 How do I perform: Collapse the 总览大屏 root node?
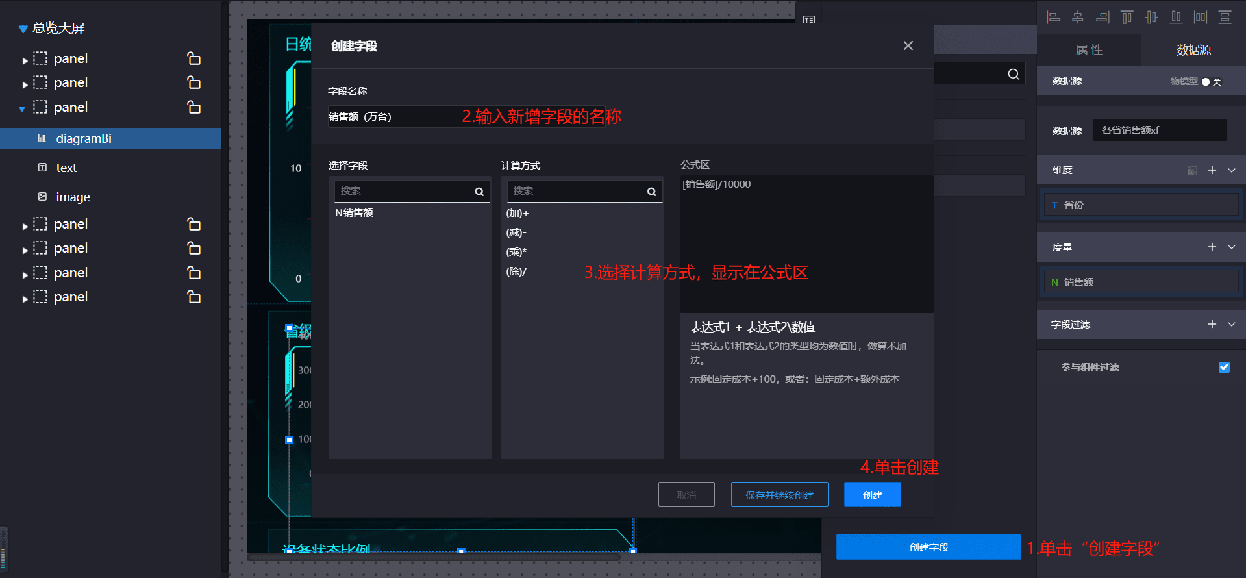(x=23, y=29)
